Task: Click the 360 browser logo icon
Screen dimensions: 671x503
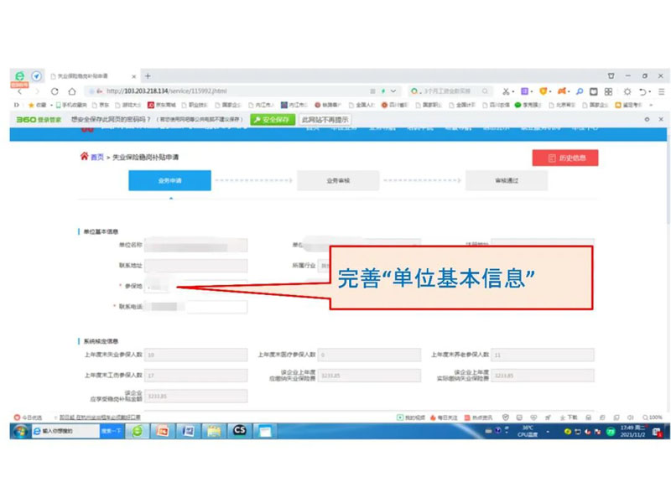Action: click(19, 76)
